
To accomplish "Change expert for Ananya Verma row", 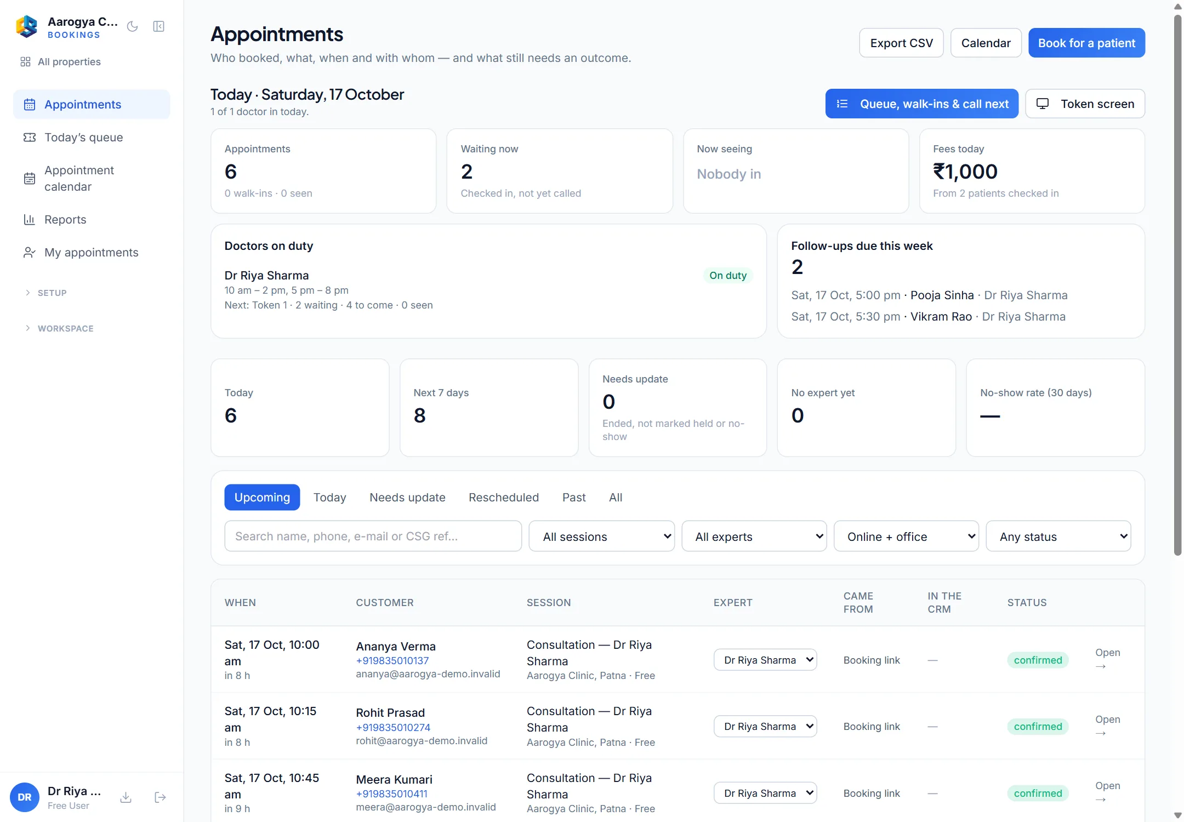I will click(765, 660).
